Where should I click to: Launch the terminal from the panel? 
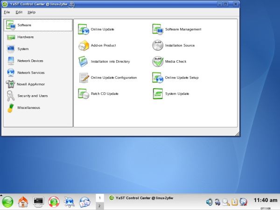tap(39, 202)
